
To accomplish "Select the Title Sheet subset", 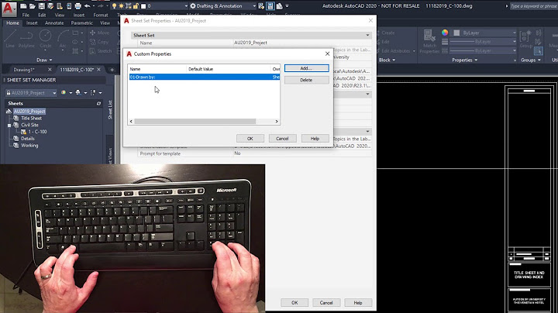I will [x=31, y=118].
